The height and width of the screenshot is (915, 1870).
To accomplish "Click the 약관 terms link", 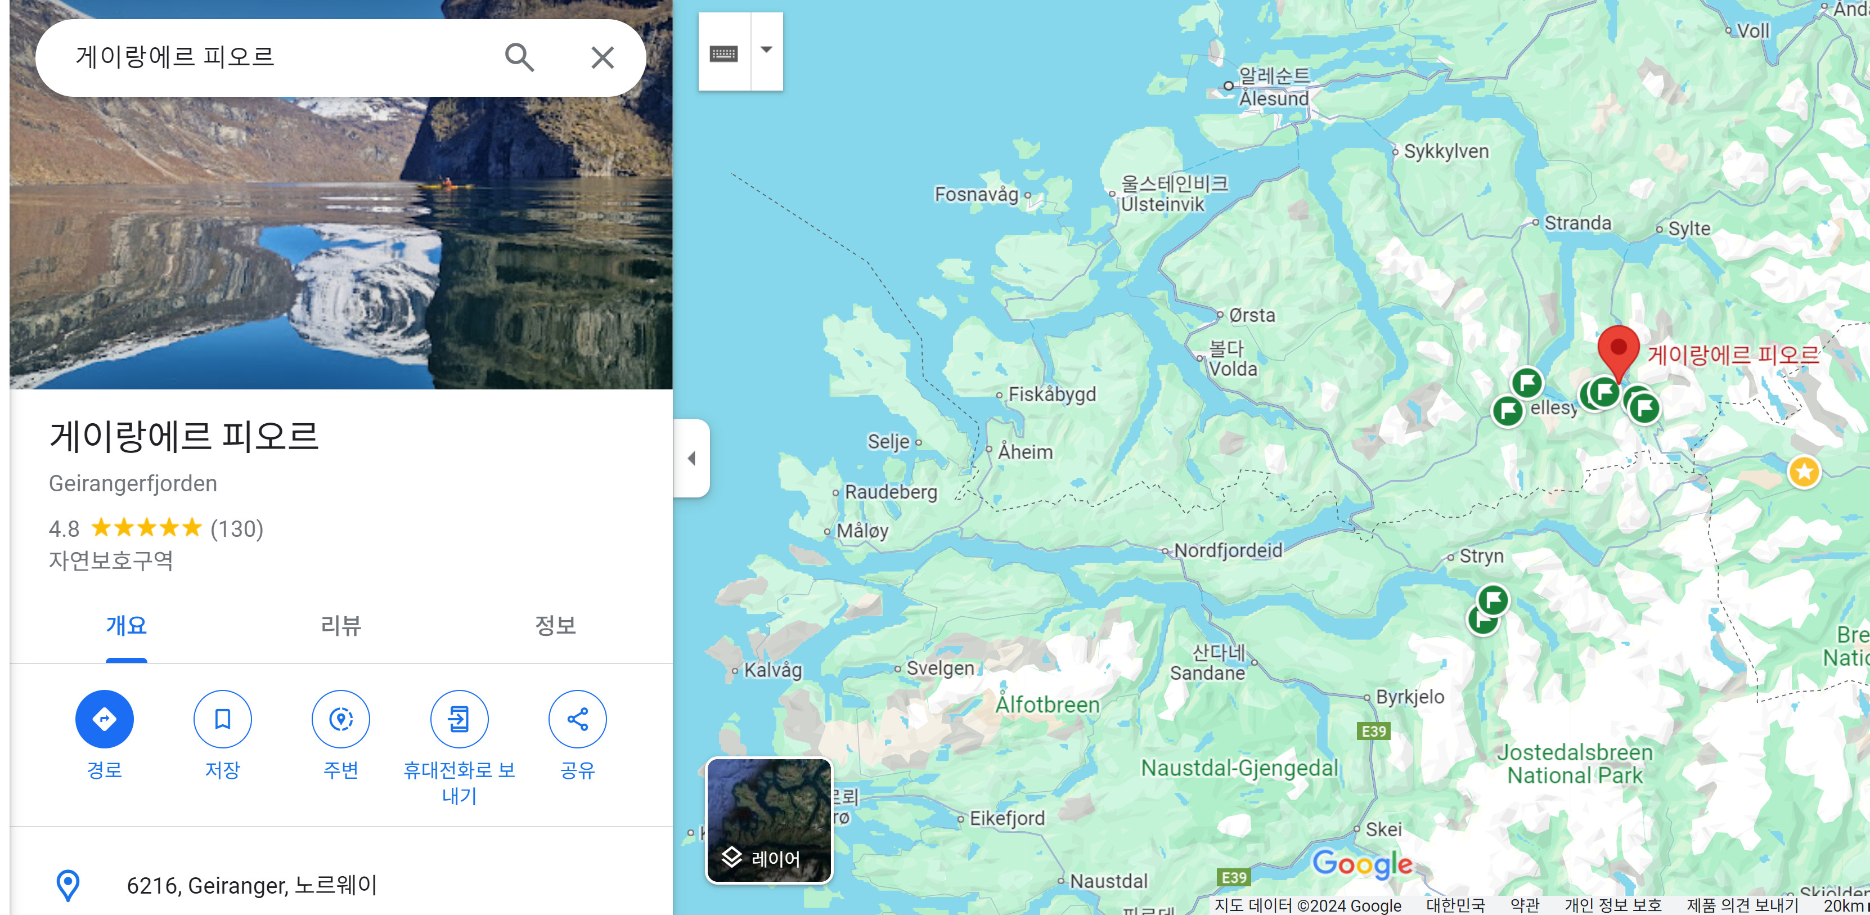I will coord(1525,905).
